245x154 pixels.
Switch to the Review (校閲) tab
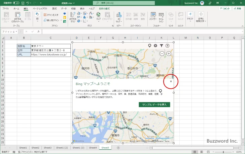(73, 9)
